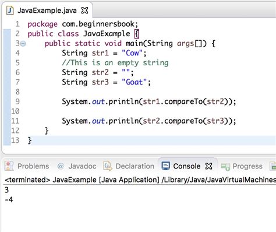Screen dimensions: 276x232
Task: Click the variable str3 declaration on line 7
Action: 100,82
